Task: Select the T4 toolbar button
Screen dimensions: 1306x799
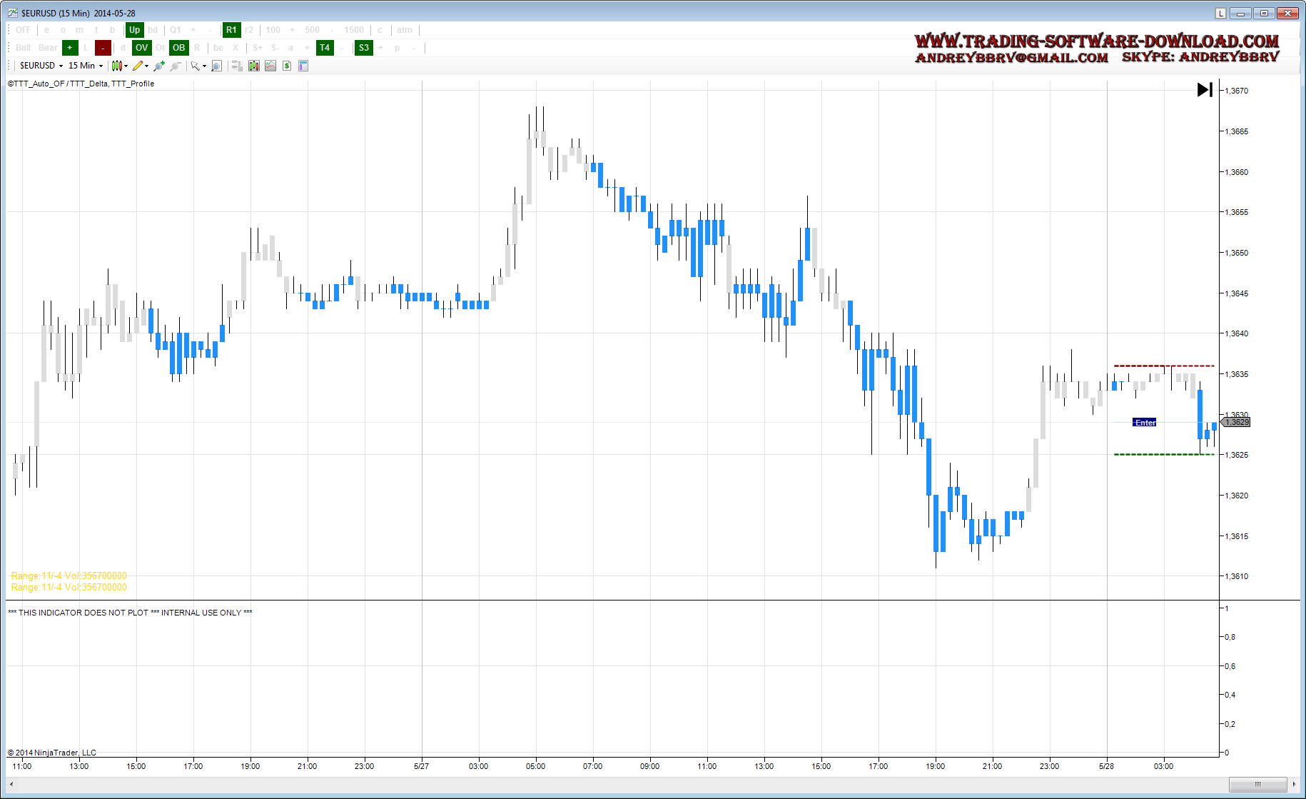Action: pos(325,48)
